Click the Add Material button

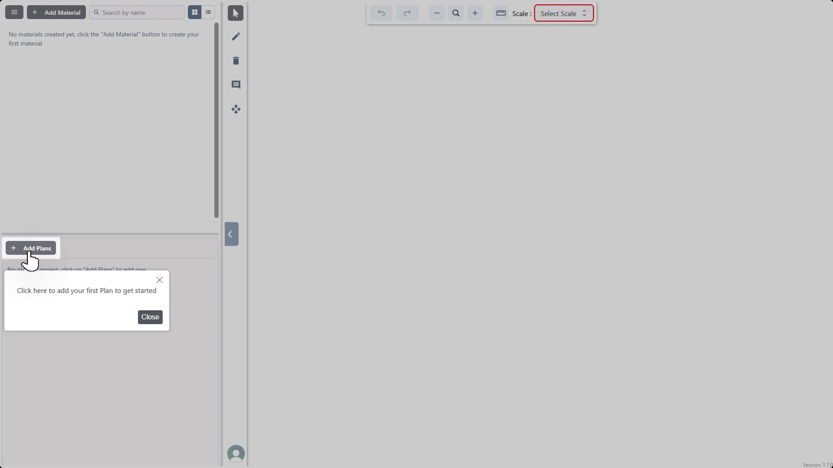[x=56, y=13]
